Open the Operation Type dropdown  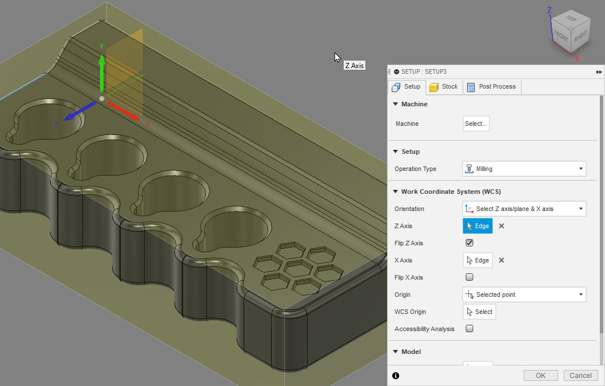[580, 169]
